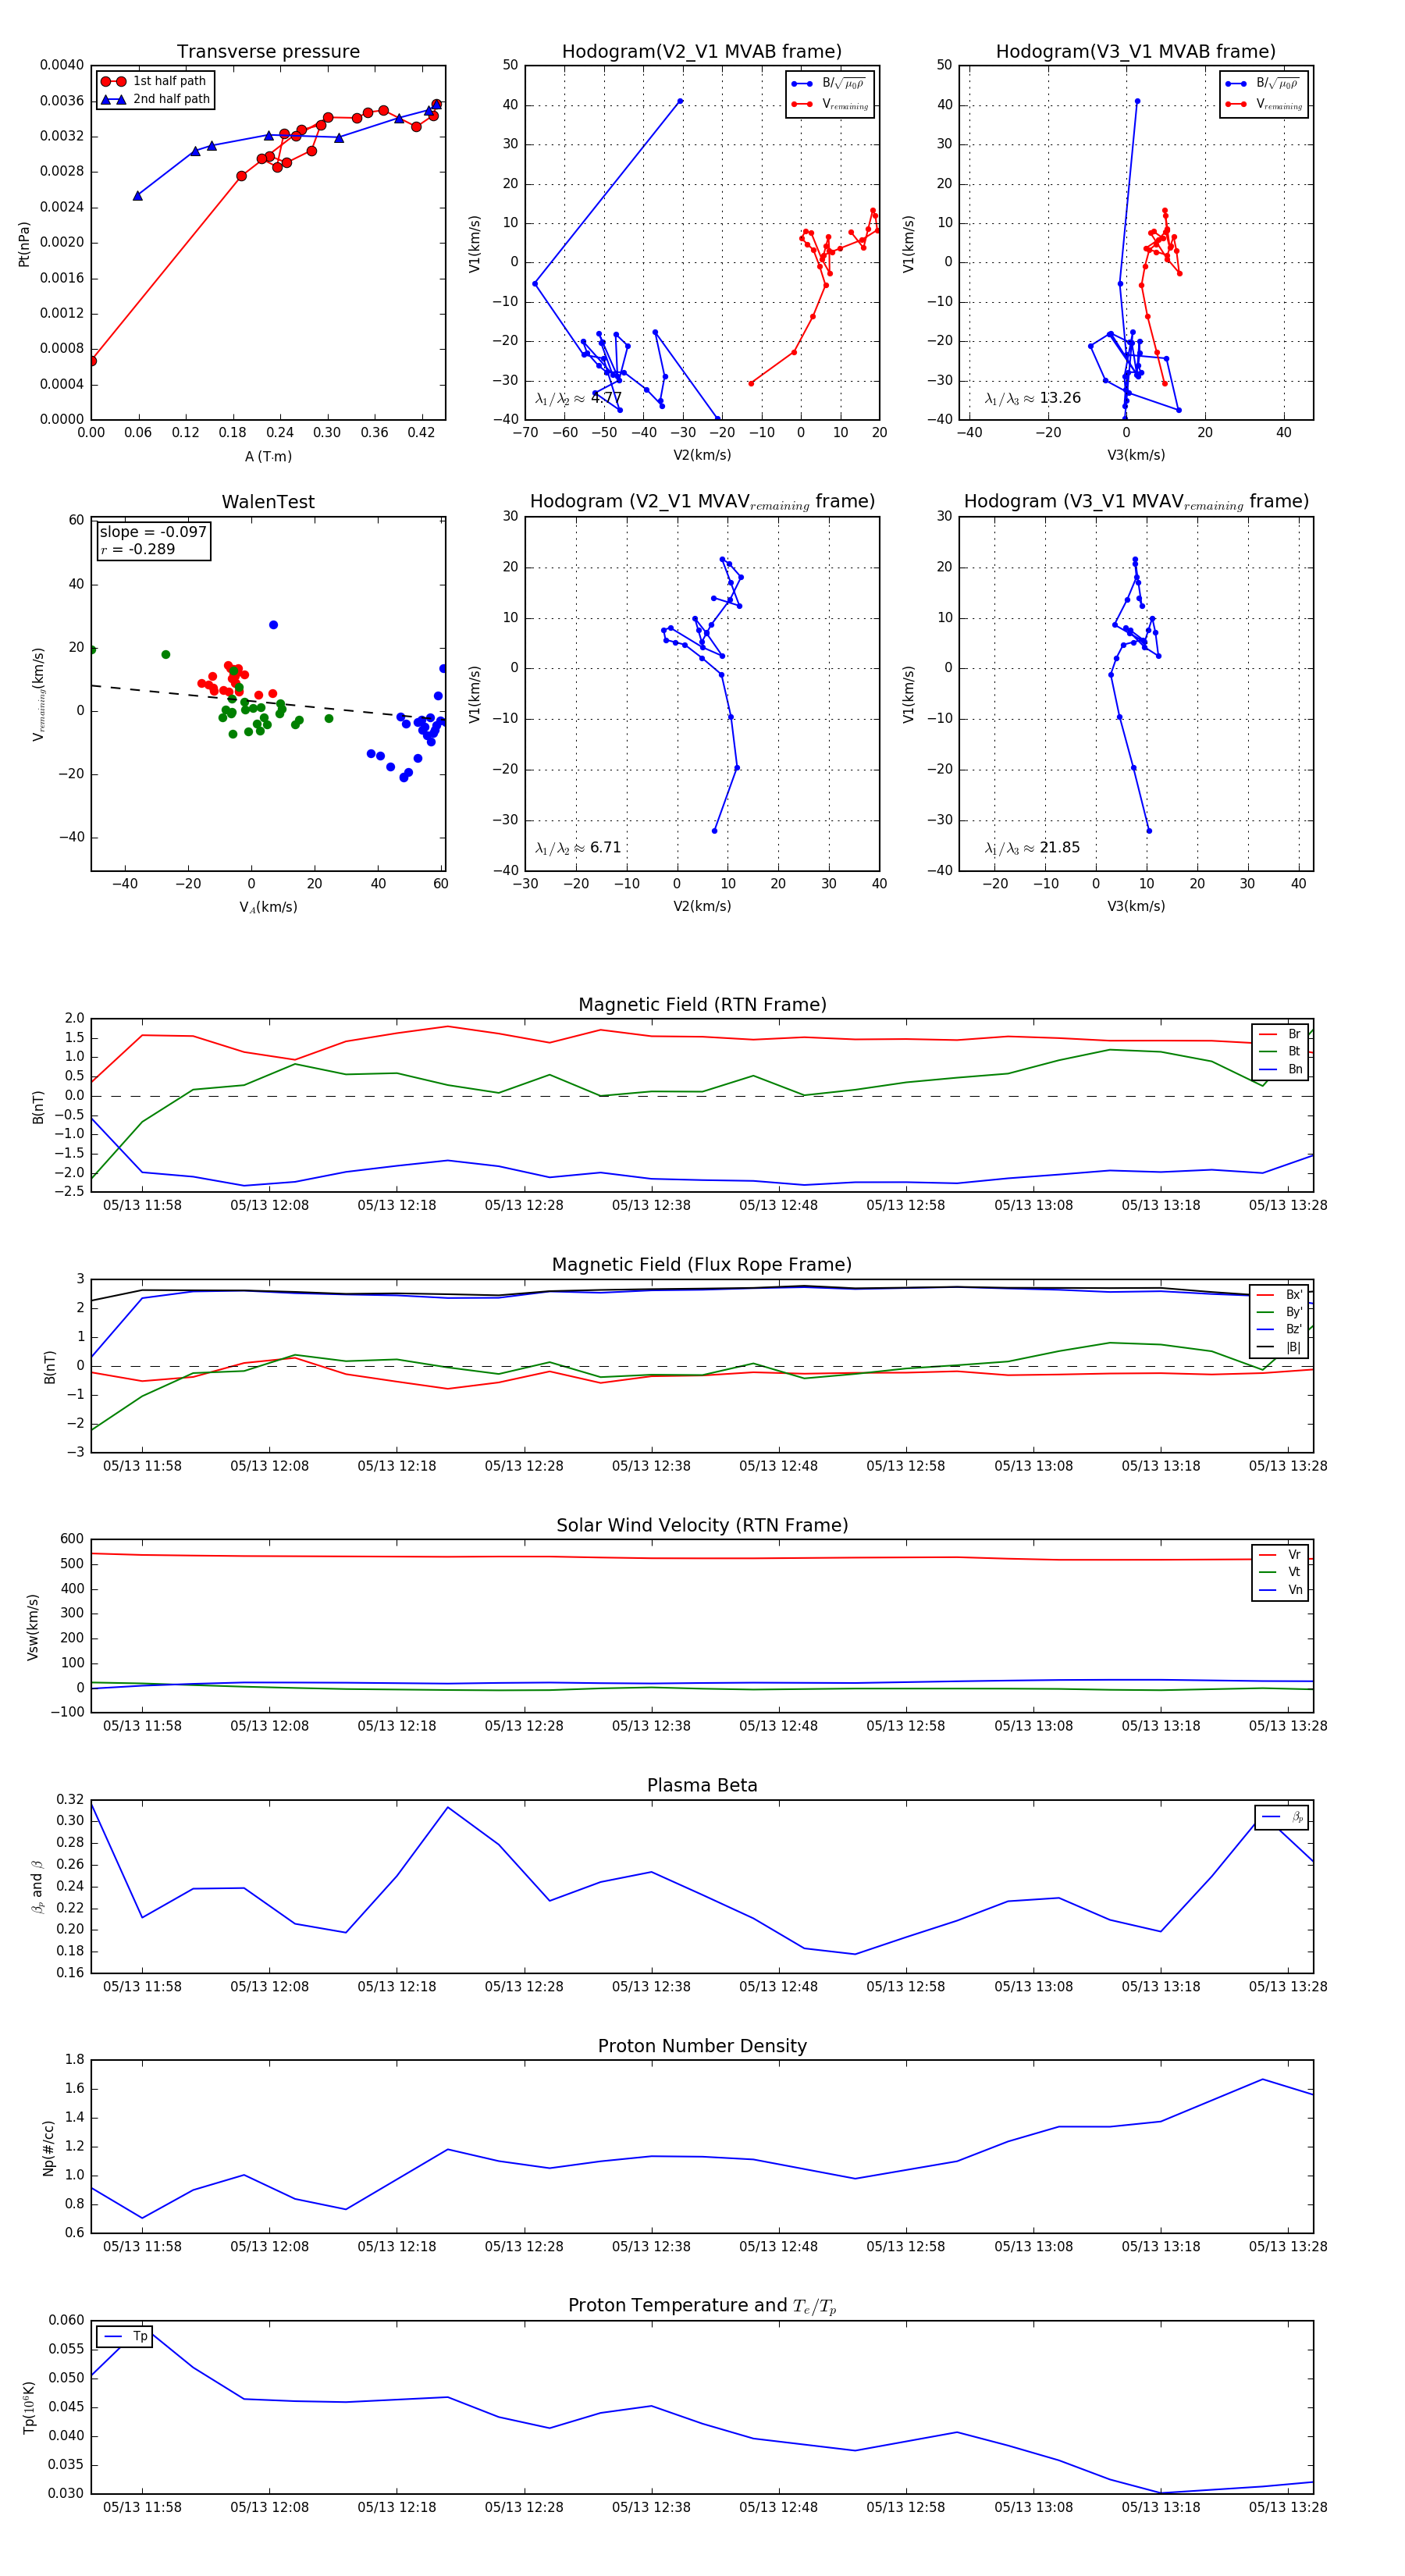This screenshot has height=2576, width=1405.
Task: Click the 'Vn' legend entry
Action: (1280, 1590)
